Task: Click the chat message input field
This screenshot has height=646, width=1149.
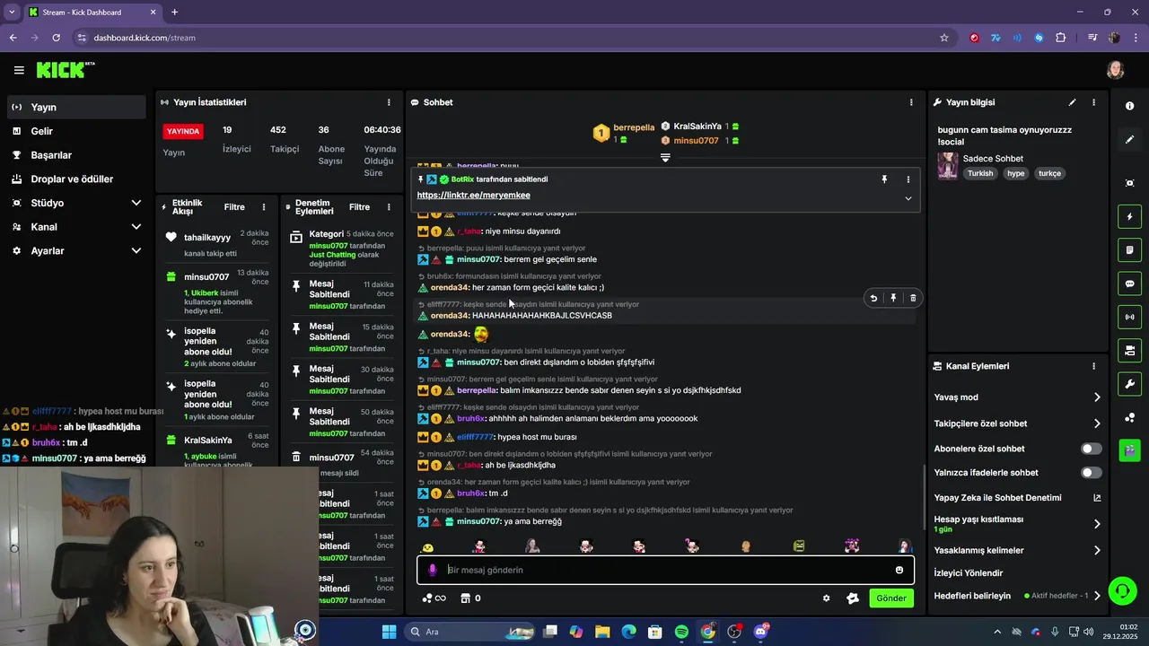Action: [x=665, y=570]
